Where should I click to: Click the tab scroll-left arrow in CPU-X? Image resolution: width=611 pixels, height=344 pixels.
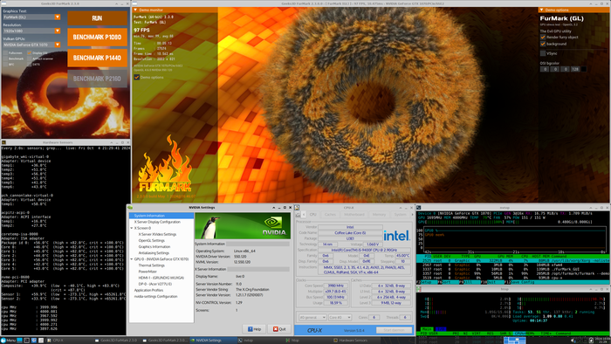click(x=304, y=215)
